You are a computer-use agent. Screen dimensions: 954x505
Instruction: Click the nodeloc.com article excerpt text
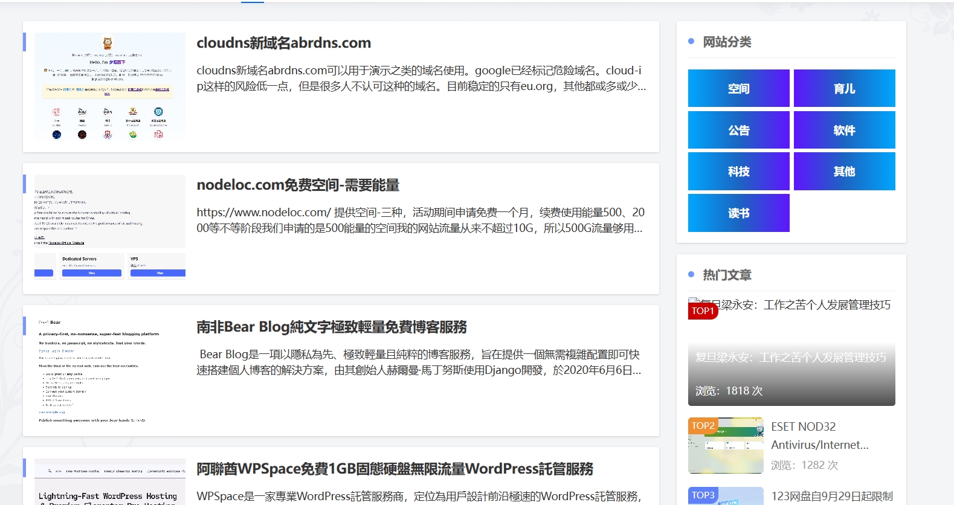(x=421, y=220)
